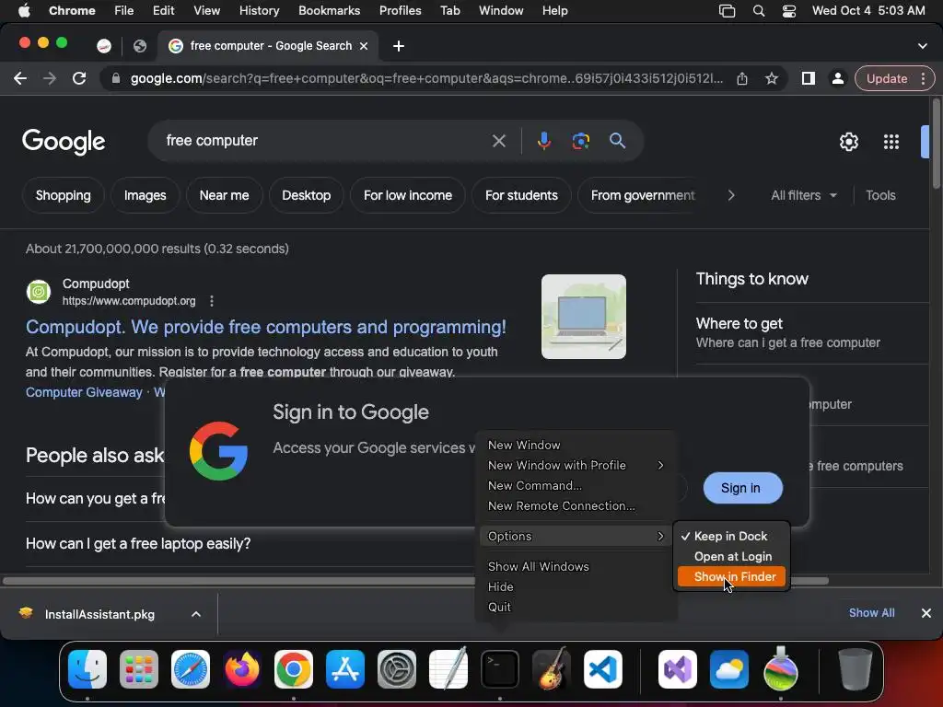Screen dimensions: 943x707
Task: Open the Weather app dock icon
Action: 729,669
